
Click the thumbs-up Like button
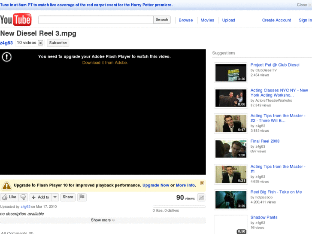coord(9,197)
